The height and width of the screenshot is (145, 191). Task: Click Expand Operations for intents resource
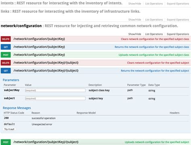[178, 4]
